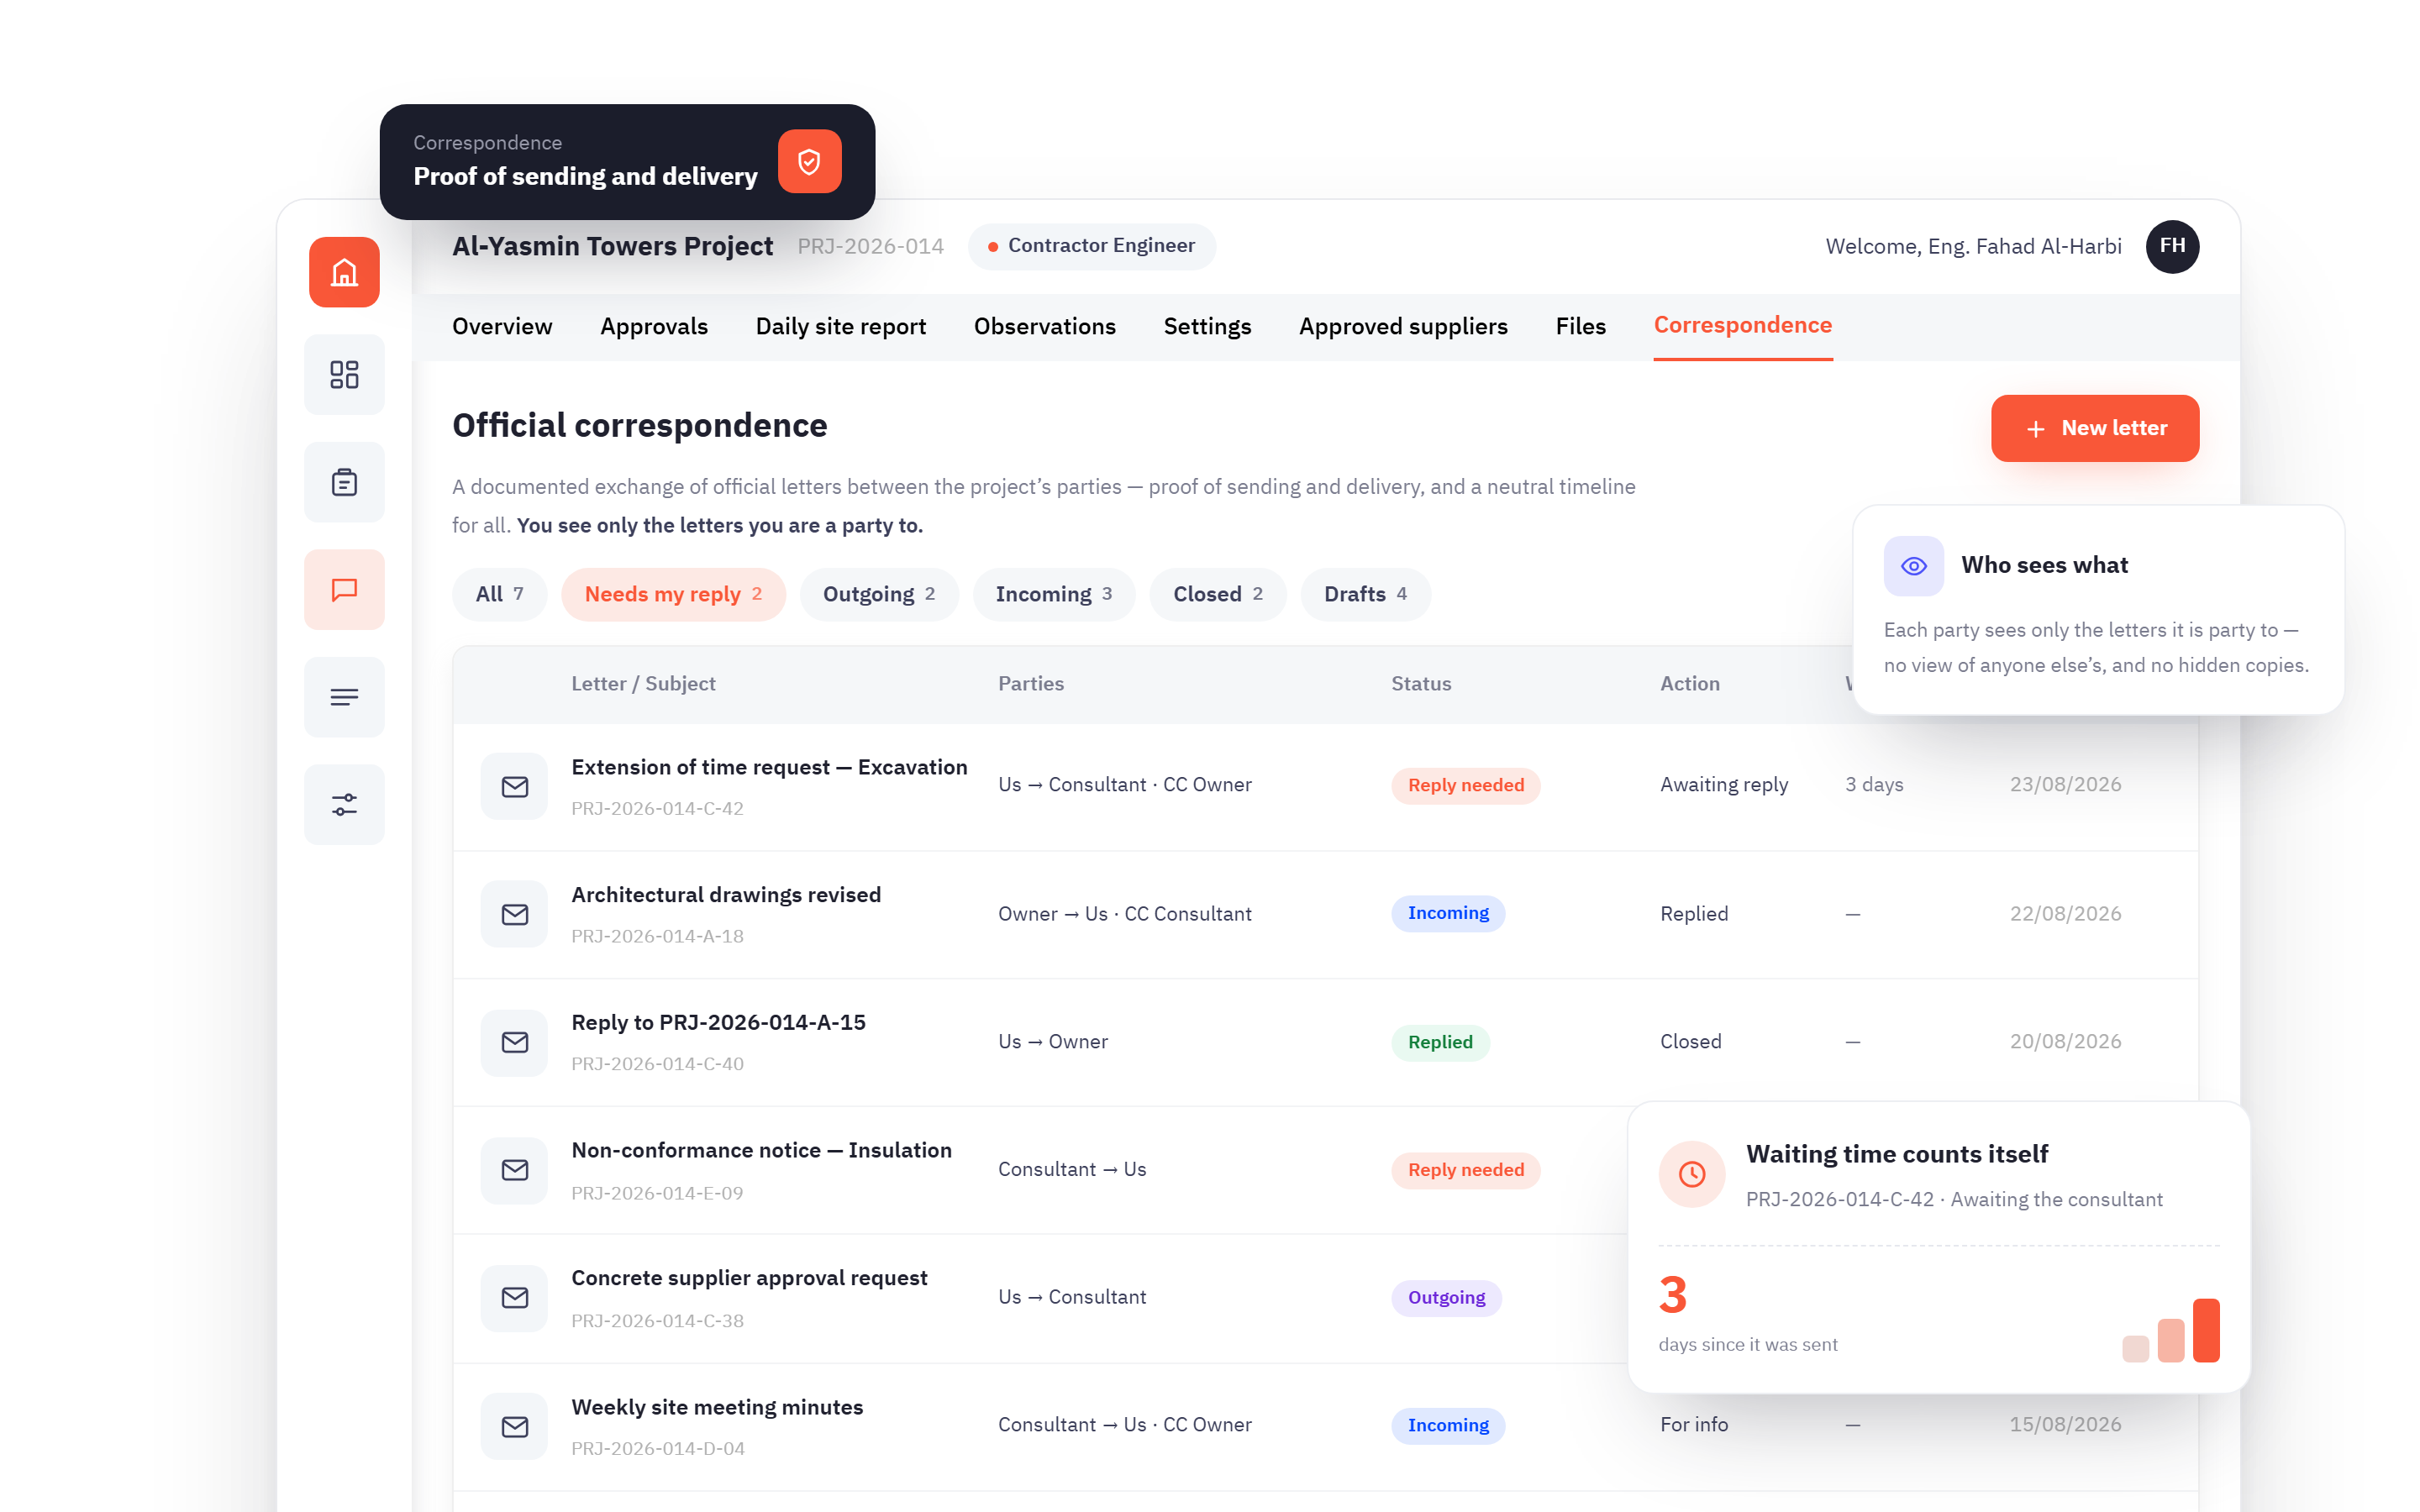The width and height of the screenshot is (2420, 1512).
Task: Click envelope icon for Architectural drawings revised
Action: 514,914
